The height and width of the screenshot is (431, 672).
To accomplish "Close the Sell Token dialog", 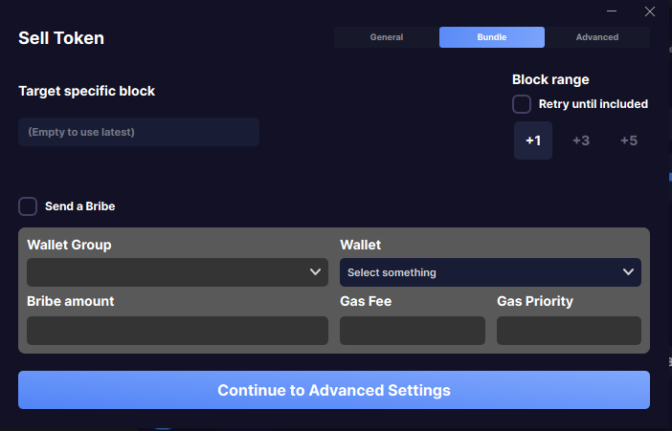I will 650,11.
